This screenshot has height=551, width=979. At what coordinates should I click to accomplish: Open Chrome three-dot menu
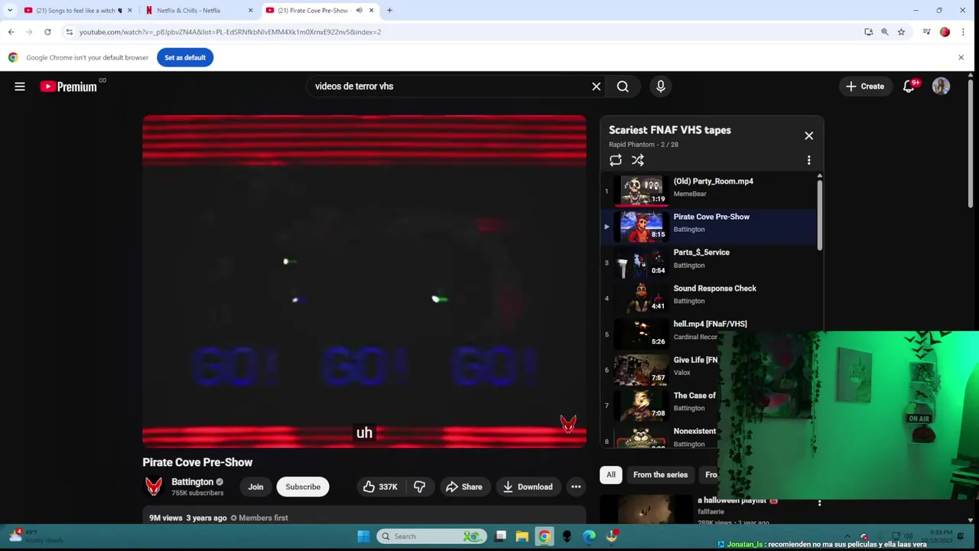point(963,32)
